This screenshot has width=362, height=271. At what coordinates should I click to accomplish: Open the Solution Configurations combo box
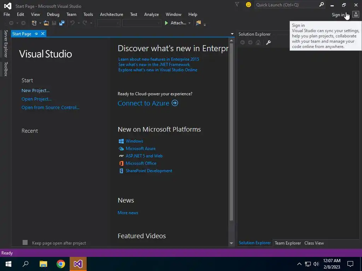(109, 23)
